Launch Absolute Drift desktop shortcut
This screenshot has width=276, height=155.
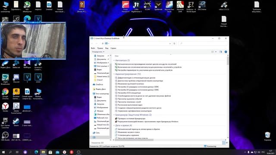click(x=180, y=6)
